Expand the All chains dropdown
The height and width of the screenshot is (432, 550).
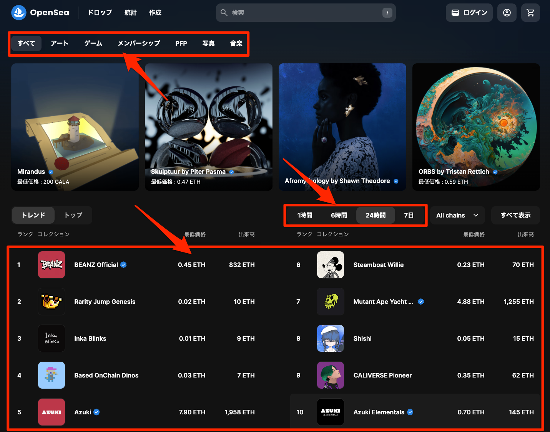point(457,215)
